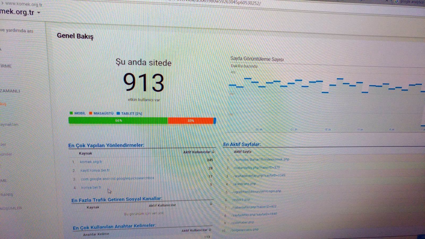Select /ogretmenbasvuruyeniLogin.php active page
Viewport: 425px width, 239px height.
[257, 191]
